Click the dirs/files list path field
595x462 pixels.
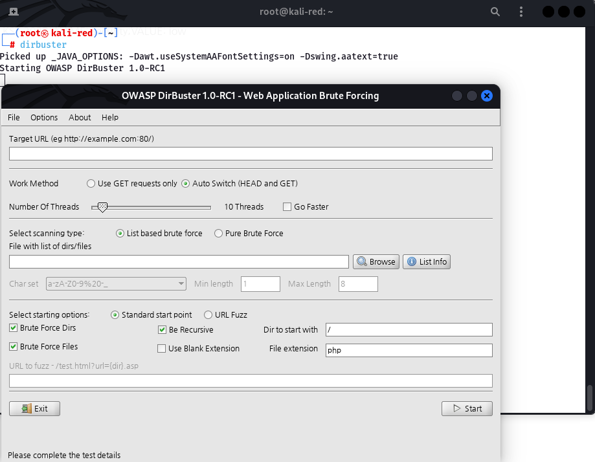tap(179, 261)
